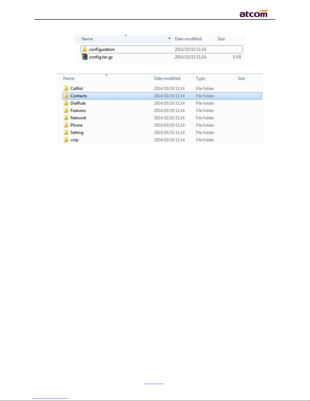Select the Setting folder icon
The image size is (310, 401).
tap(66, 132)
